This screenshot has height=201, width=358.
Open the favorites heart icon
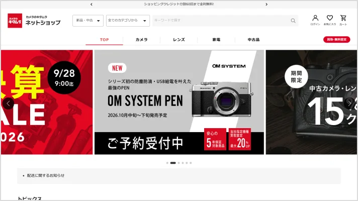point(330,20)
